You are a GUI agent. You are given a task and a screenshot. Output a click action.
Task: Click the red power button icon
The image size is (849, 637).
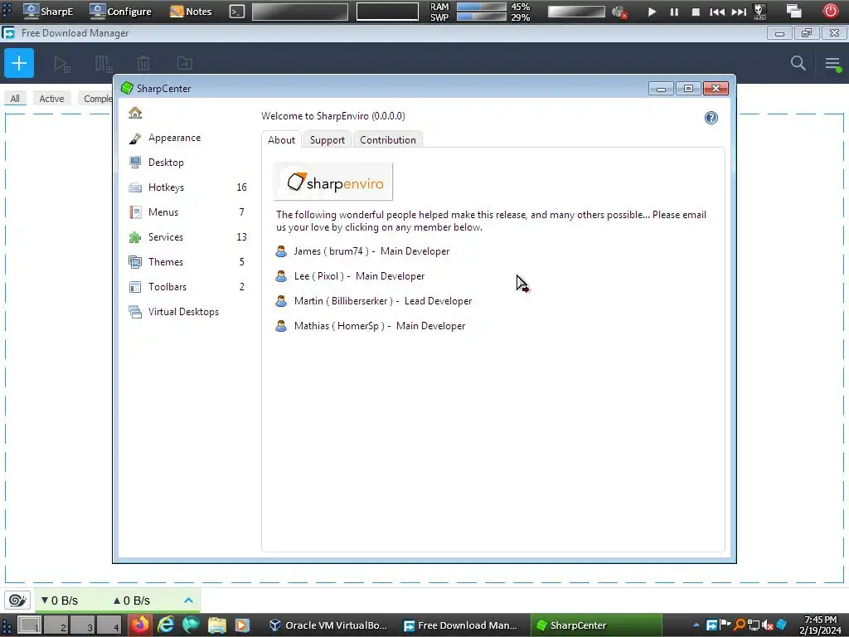point(830,12)
